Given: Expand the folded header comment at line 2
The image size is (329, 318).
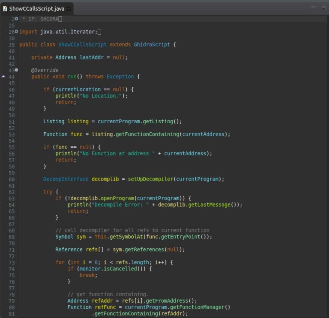Looking at the screenshot, I should pos(16,19).
